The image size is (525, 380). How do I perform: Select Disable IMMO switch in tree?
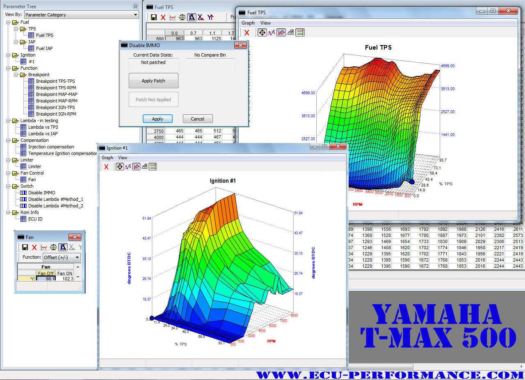(x=42, y=193)
